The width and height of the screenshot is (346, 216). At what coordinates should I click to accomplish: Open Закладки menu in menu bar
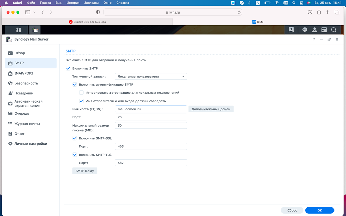91,3
